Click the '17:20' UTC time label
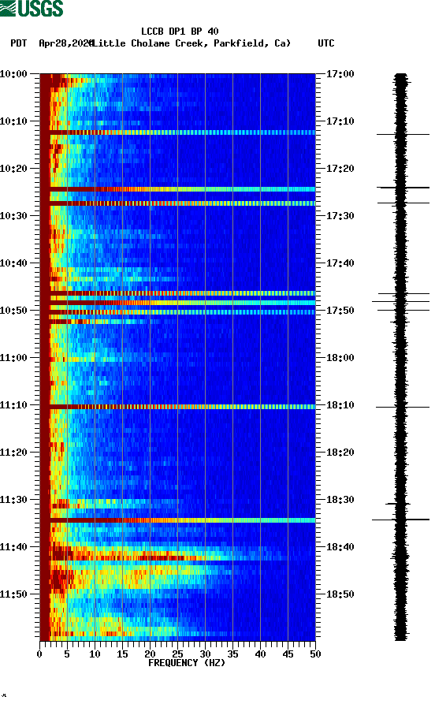This screenshot has height=704, width=435. click(340, 169)
